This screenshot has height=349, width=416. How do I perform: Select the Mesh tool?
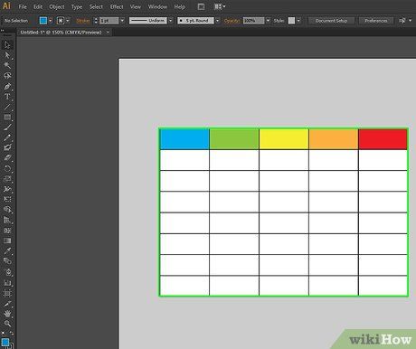[x=7, y=231]
